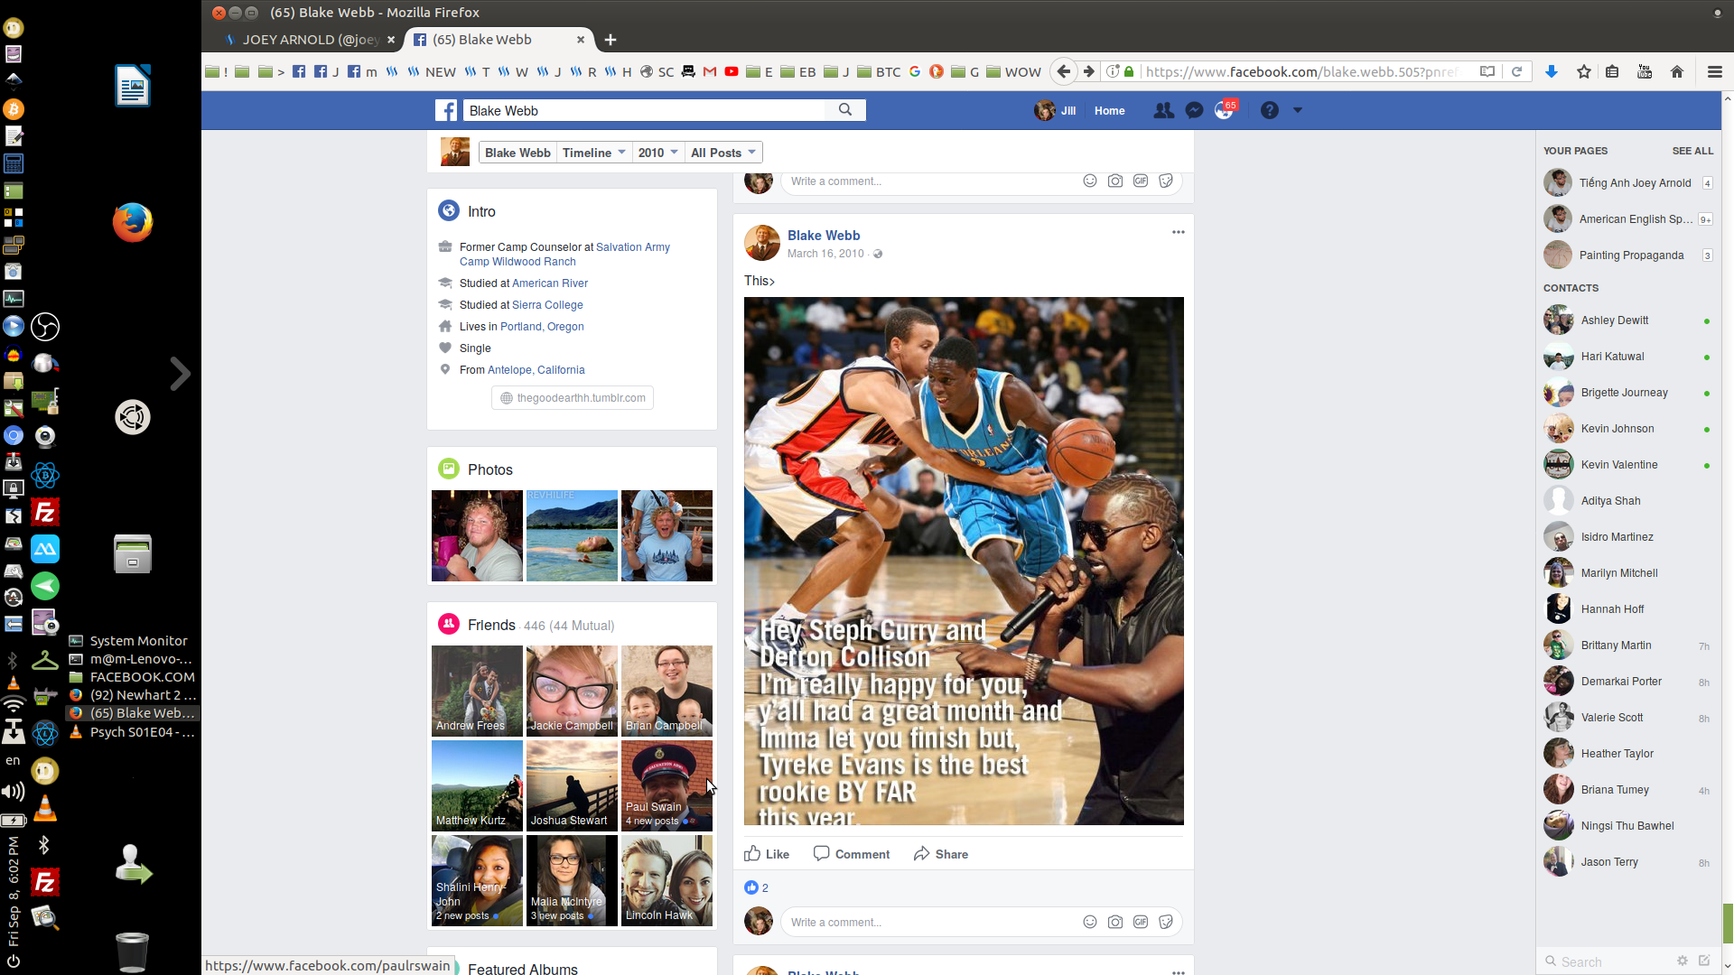Image resolution: width=1734 pixels, height=975 pixels.
Task: Expand the post audience selector next to March 16, 2010
Action: pos(878,254)
